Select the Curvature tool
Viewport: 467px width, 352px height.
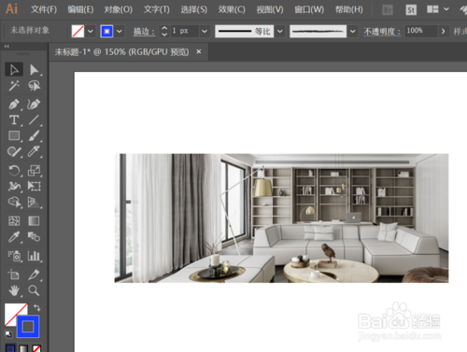[x=34, y=104]
